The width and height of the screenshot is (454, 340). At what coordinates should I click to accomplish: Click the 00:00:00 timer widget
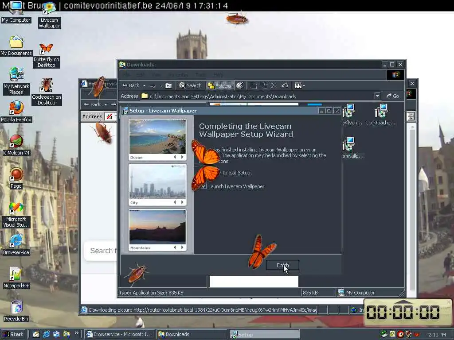click(407, 313)
